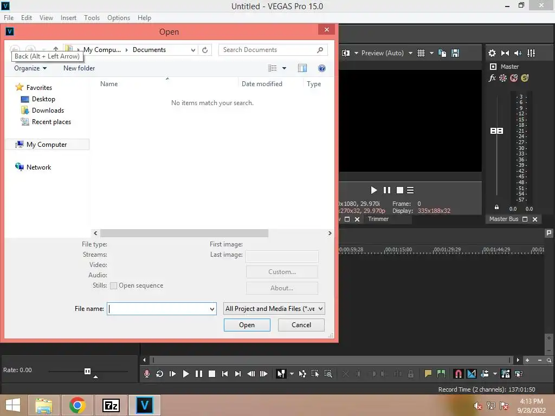555x416 pixels.
Task: Open the address bar dropdown arrow
Action: (x=193, y=50)
